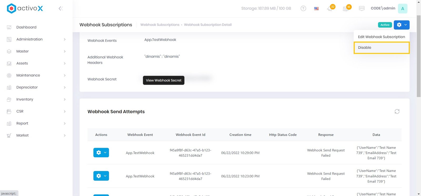Go to Webhook Subscriptions breadcrumb link
Screen dimensions: 421x196
[x=160, y=25]
